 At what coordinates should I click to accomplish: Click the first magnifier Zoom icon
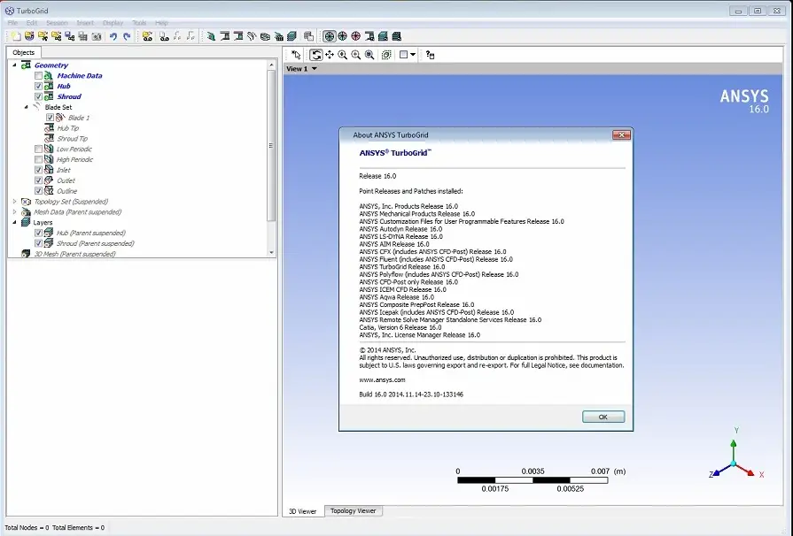342,55
